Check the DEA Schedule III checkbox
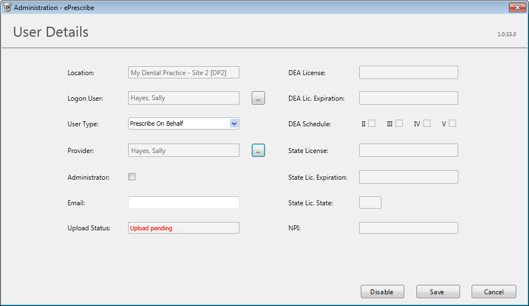The width and height of the screenshot is (529, 306). pos(399,124)
